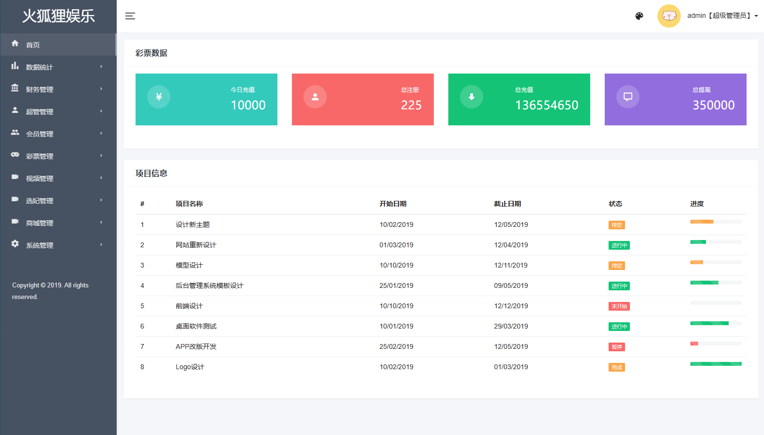Image resolution: width=764 pixels, height=435 pixels.
Task: Click the progress bar for 桌面软件测试
Action: tap(716, 323)
